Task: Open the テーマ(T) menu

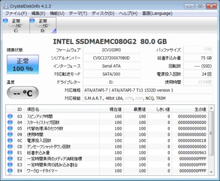Action: (x=78, y=13)
